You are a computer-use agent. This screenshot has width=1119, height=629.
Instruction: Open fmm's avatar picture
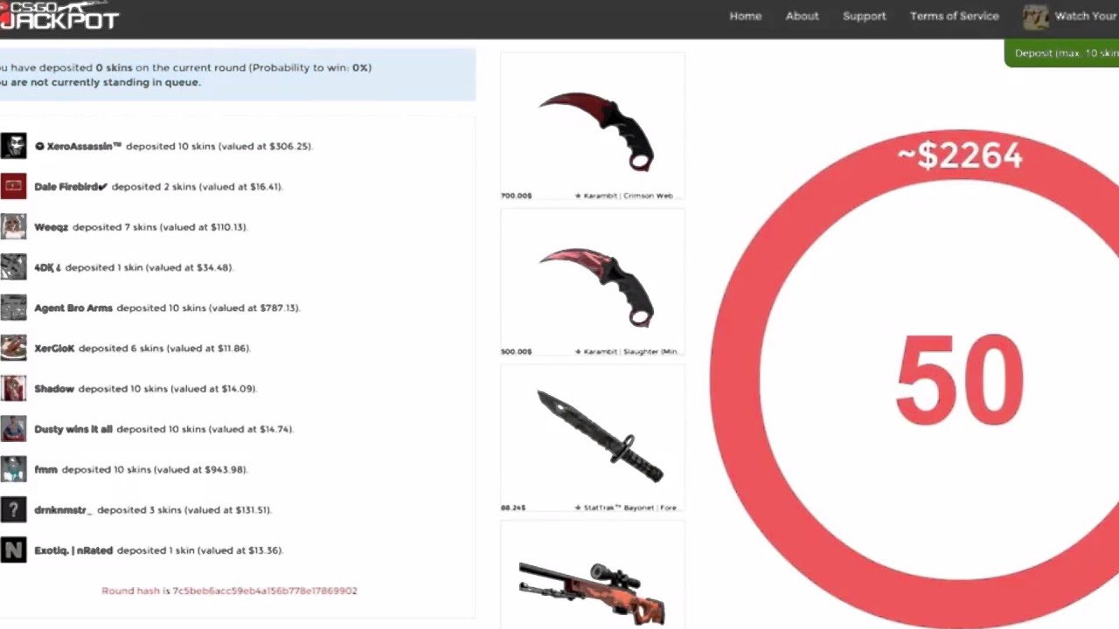point(13,469)
